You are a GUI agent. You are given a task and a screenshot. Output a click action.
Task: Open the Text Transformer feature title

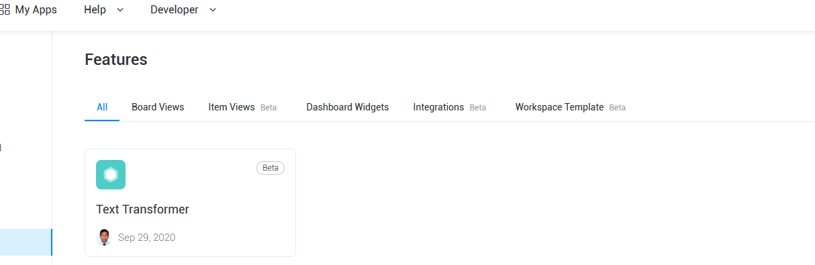tap(142, 209)
